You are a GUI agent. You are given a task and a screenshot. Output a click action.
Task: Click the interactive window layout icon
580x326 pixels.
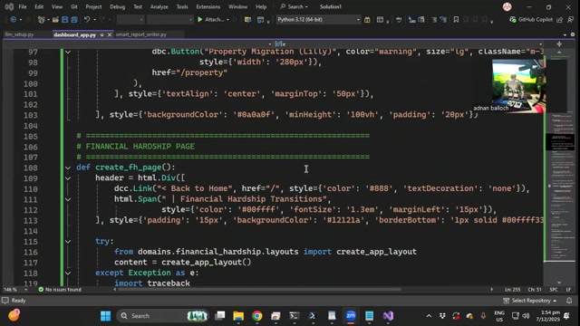tap(380, 20)
